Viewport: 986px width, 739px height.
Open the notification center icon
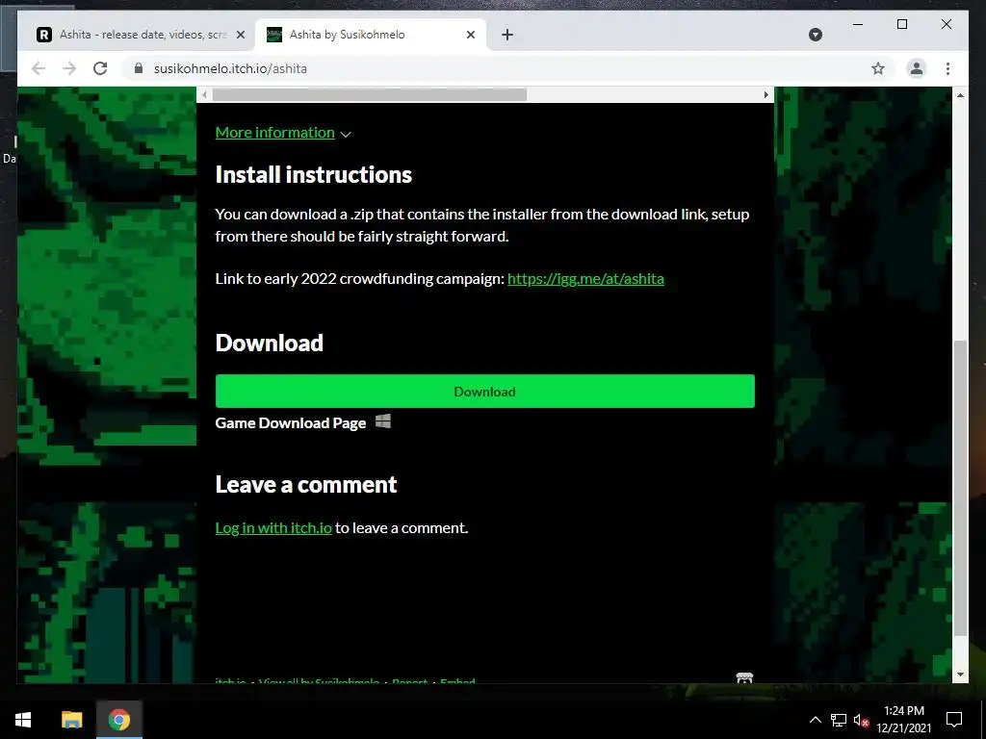pyautogui.click(x=954, y=720)
